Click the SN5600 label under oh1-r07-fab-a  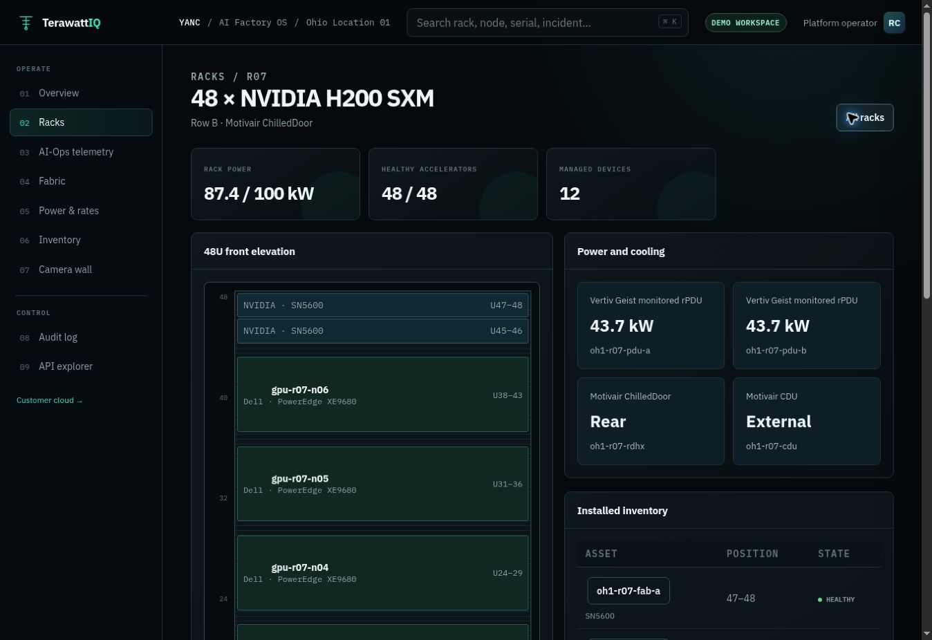click(x=599, y=616)
